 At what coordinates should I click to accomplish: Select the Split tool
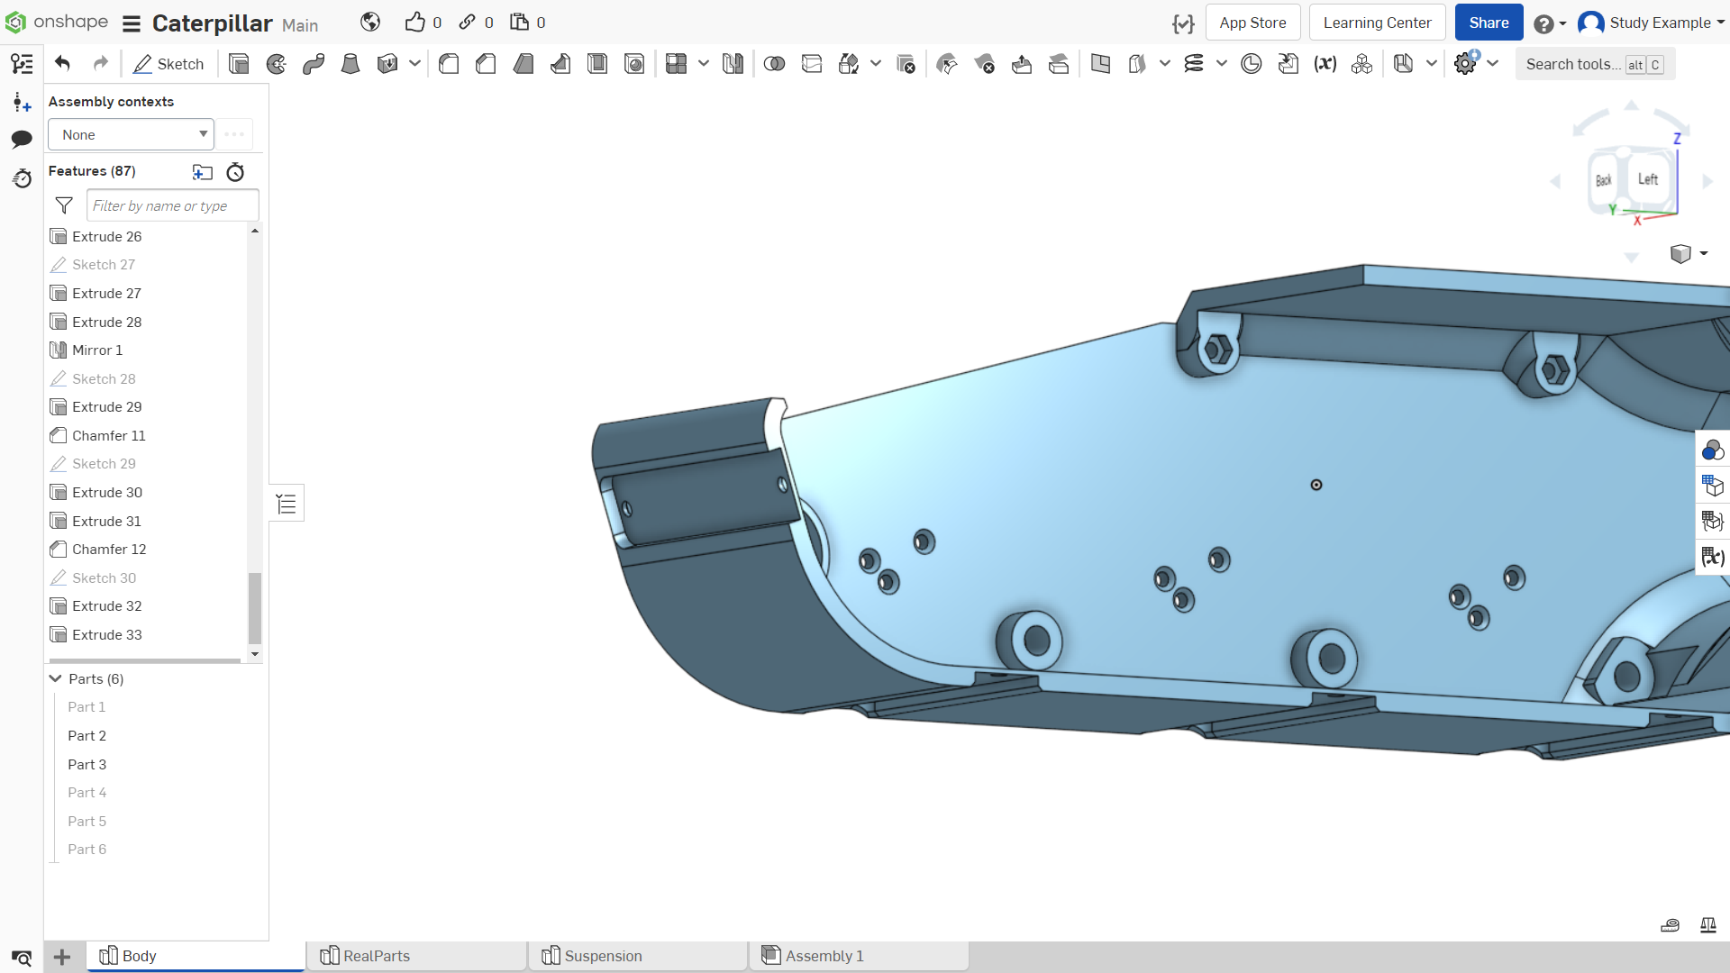click(x=812, y=64)
